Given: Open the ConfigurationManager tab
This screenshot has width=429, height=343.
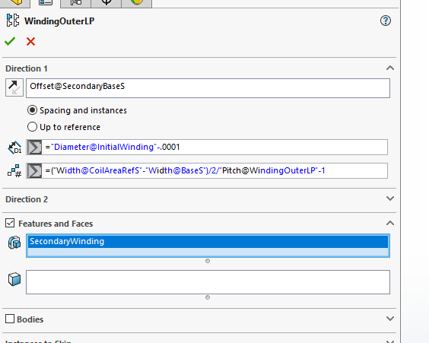Looking at the screenshot, I should coord(76,3).
